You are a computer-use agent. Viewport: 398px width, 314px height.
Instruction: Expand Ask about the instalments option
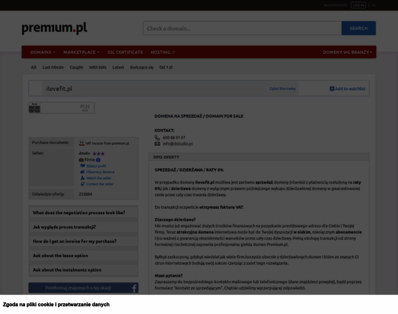[x=83, y=270]
